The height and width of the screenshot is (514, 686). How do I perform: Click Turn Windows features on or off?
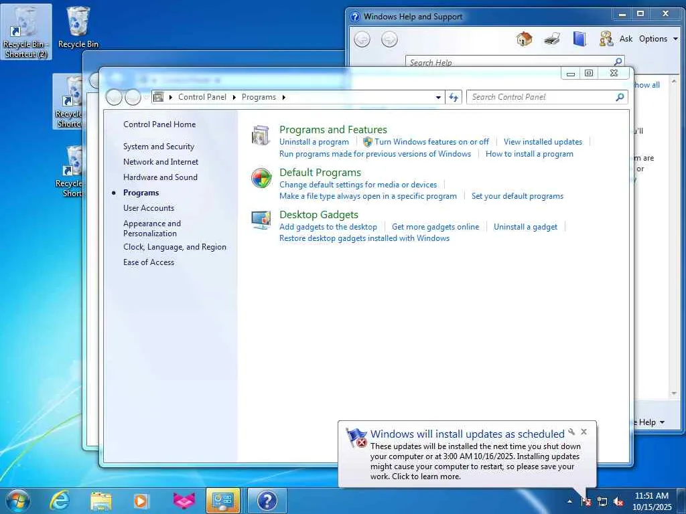431,142
